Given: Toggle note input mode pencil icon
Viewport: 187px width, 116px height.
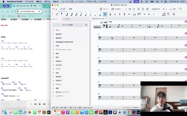Looking at the screenshot, I should (x=57, y=14).
